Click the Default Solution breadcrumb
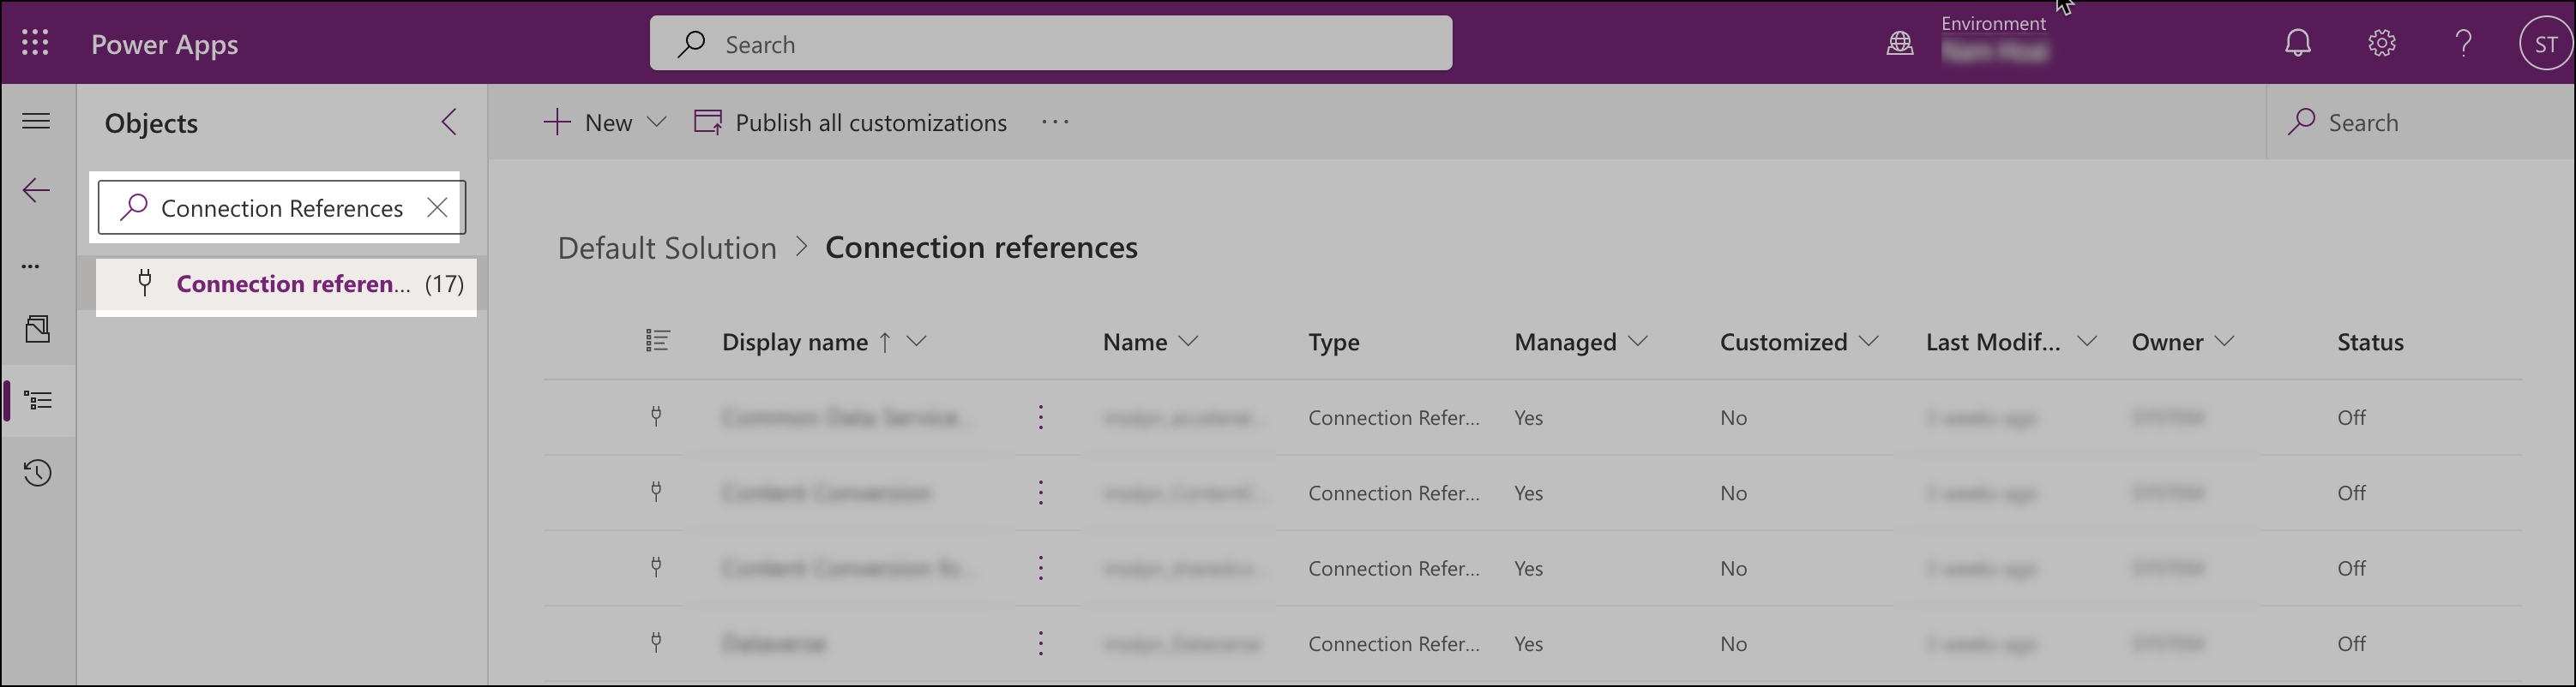Viewport: 2576px width, 687px height. click(x=667, y=248)
